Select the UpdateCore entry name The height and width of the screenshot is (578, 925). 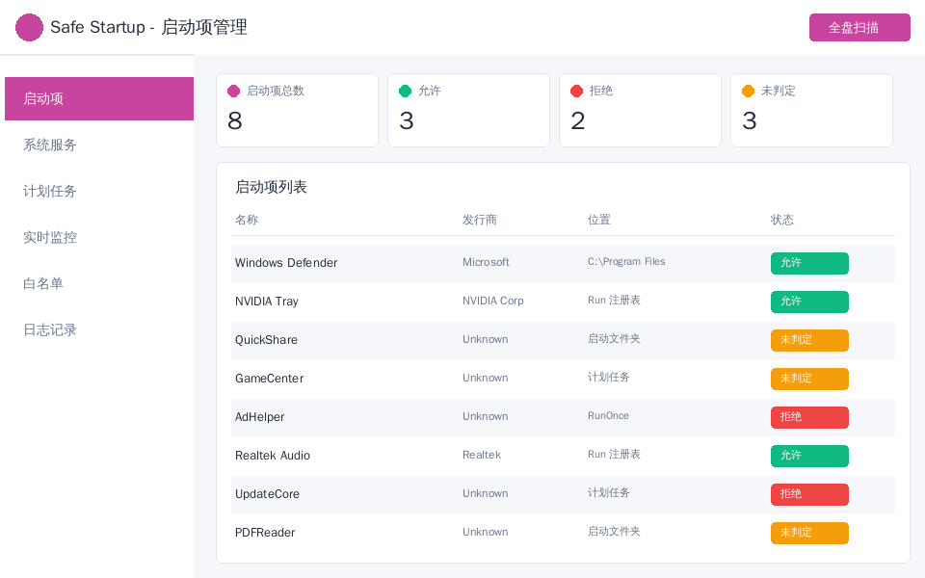click(267, 494)
